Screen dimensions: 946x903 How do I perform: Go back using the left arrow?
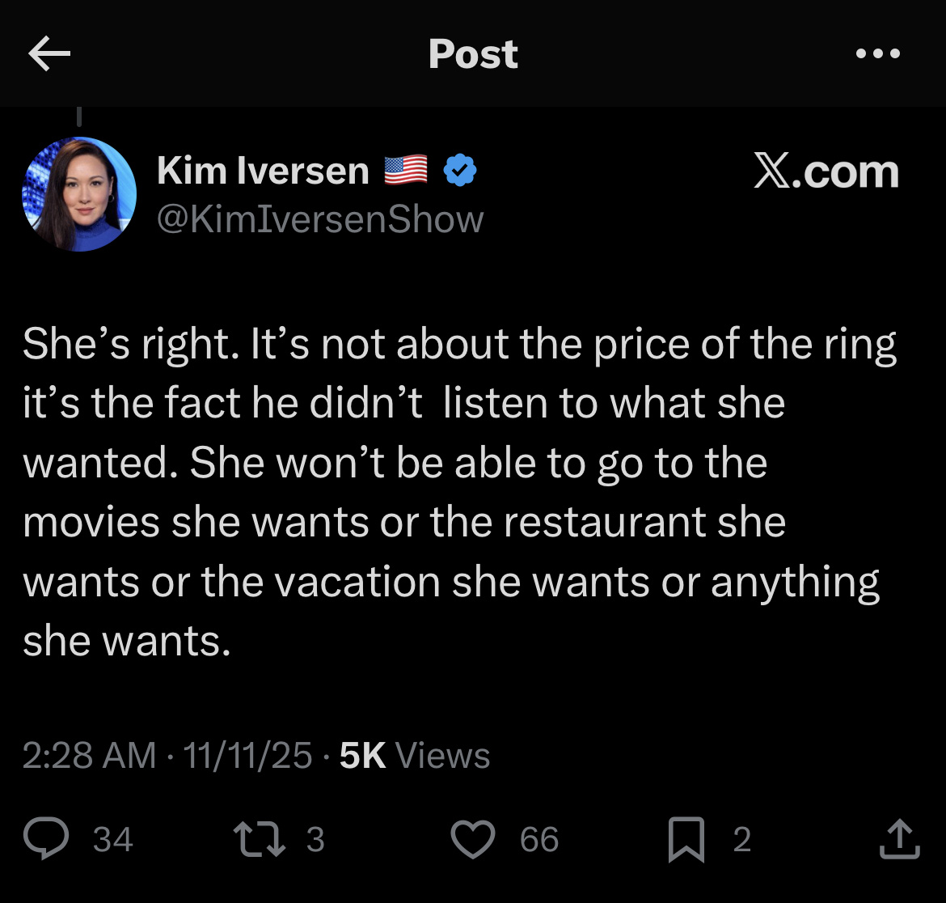coord(49,55)
